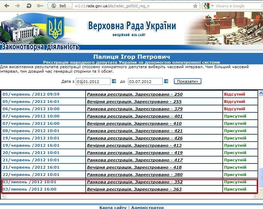Image resolution: width=263 pixels, height=209 pixels.
Task: Click the end date field 03.07.2012
Action: coord(145,81)
